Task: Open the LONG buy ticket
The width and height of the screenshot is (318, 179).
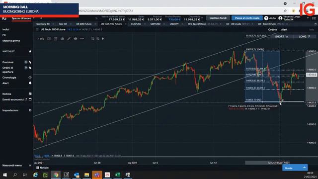Action: click(x=305, y=36)
